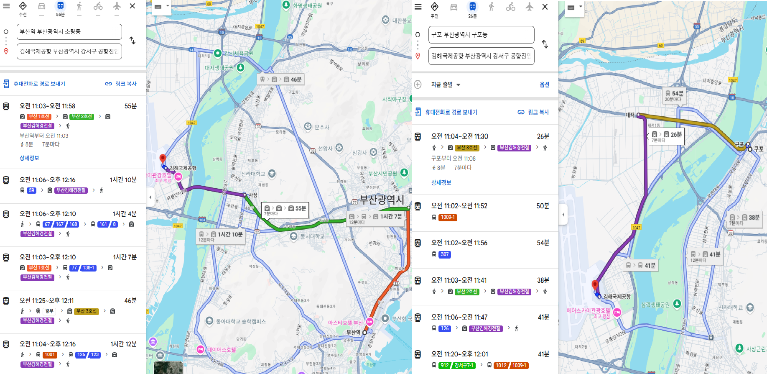The image size is (767, 374).
Task: Select route 오전 11:25~오후 12:11 46분
Action: pyautogui.click(x=73, y=312)
